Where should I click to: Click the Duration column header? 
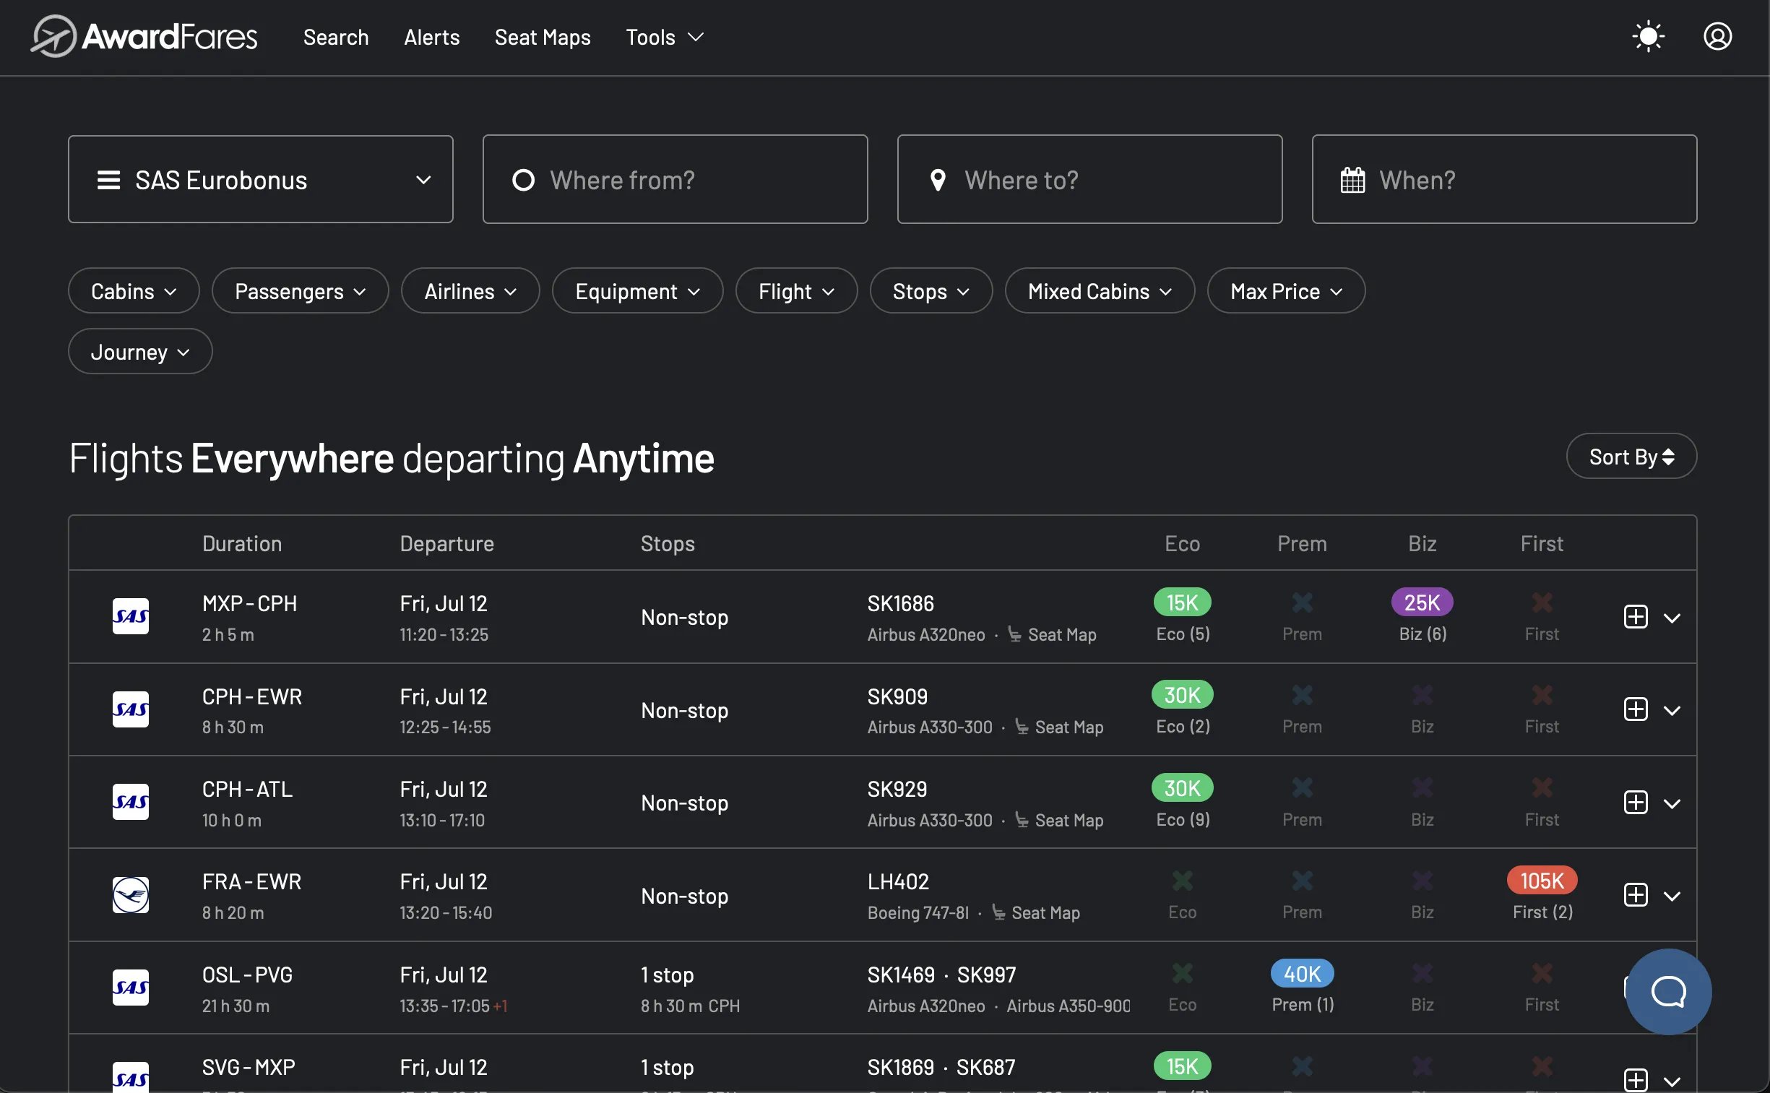click(242, 543)
